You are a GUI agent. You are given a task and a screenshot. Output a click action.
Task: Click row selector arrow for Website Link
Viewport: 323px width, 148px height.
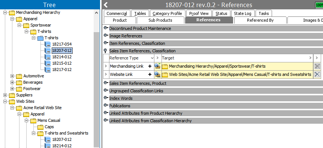coord(106,74)
